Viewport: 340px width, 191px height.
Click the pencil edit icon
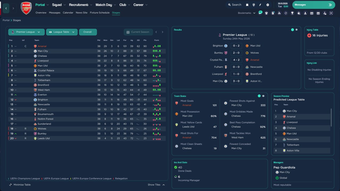tap(260, 5)
